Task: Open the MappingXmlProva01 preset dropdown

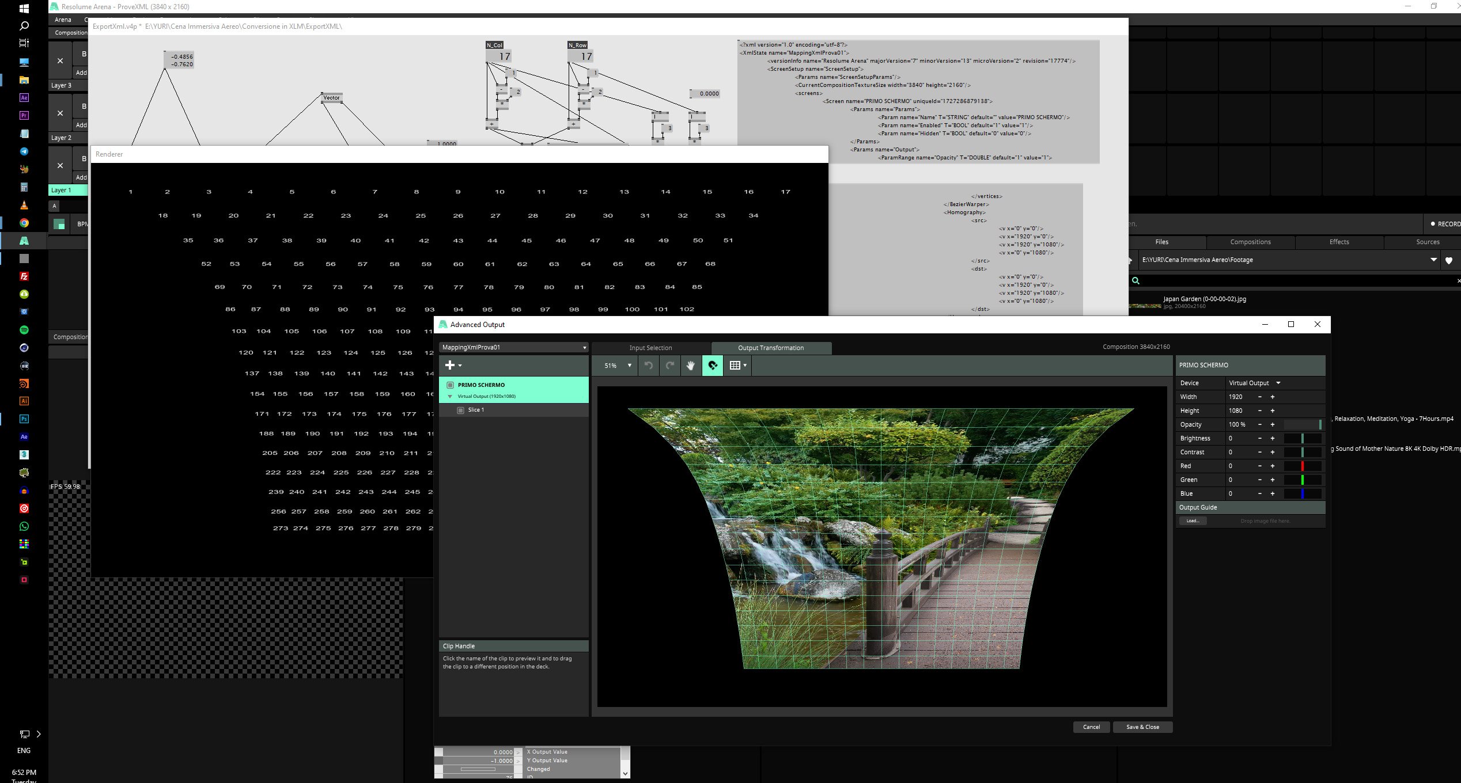Action: click(513, 348)
